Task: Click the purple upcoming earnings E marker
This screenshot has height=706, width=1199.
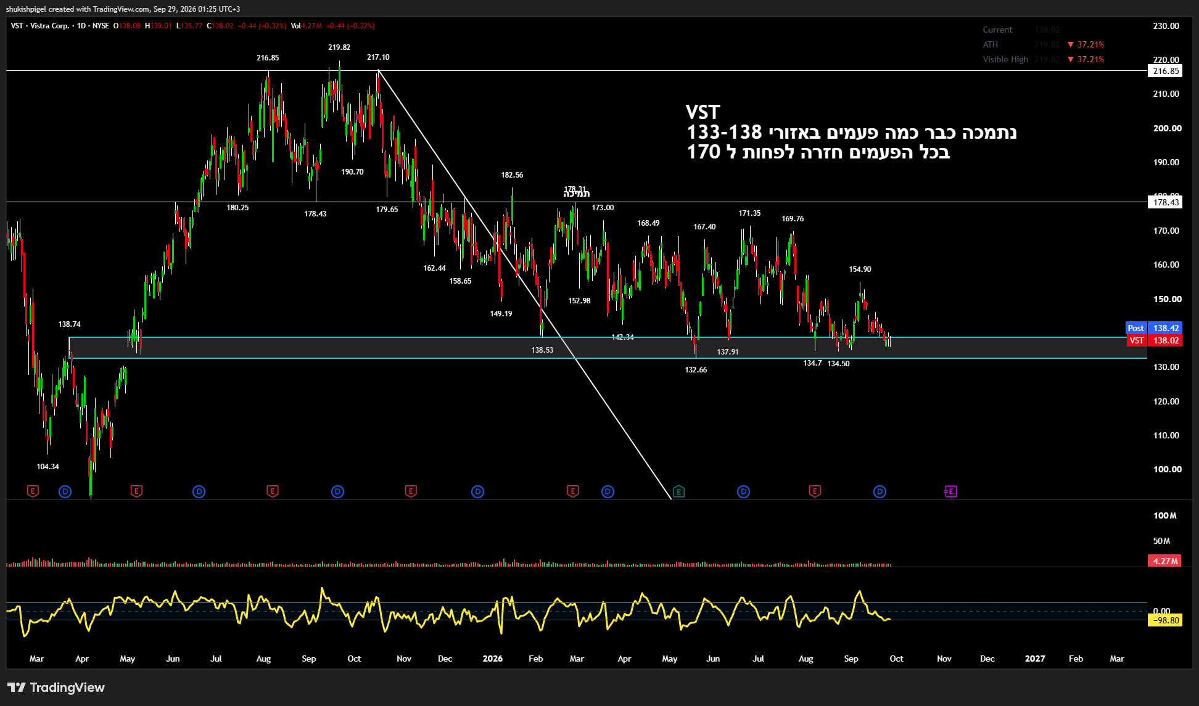Action: click(x=950, y=491)
